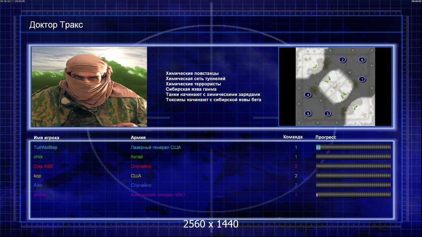
Task: Click the loading progress bar for TurnNoStep
Action: [x=354, y=147]
